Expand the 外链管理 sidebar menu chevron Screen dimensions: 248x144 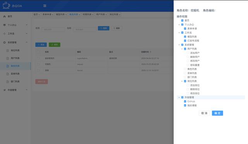pos(27,90)
